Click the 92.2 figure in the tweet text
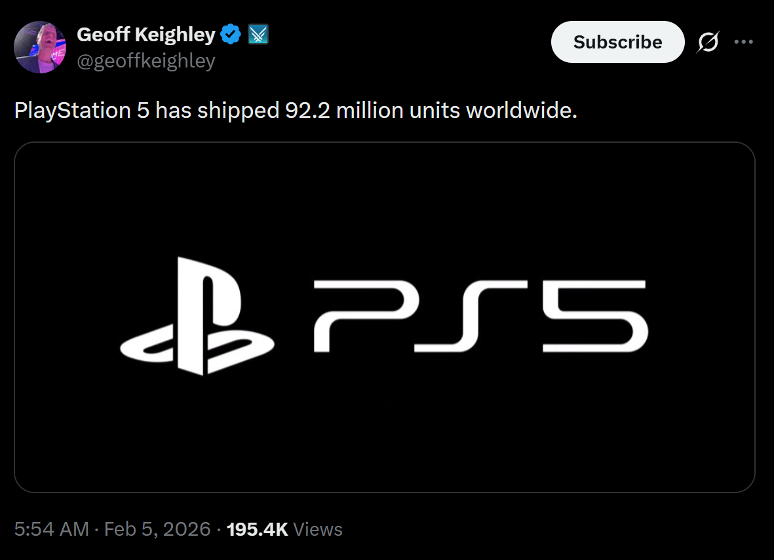 [307, 110]
